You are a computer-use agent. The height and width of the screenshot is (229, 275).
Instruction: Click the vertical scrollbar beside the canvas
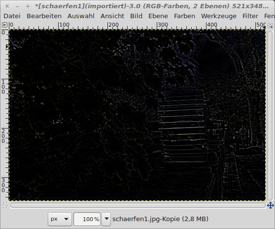[270, 116]
